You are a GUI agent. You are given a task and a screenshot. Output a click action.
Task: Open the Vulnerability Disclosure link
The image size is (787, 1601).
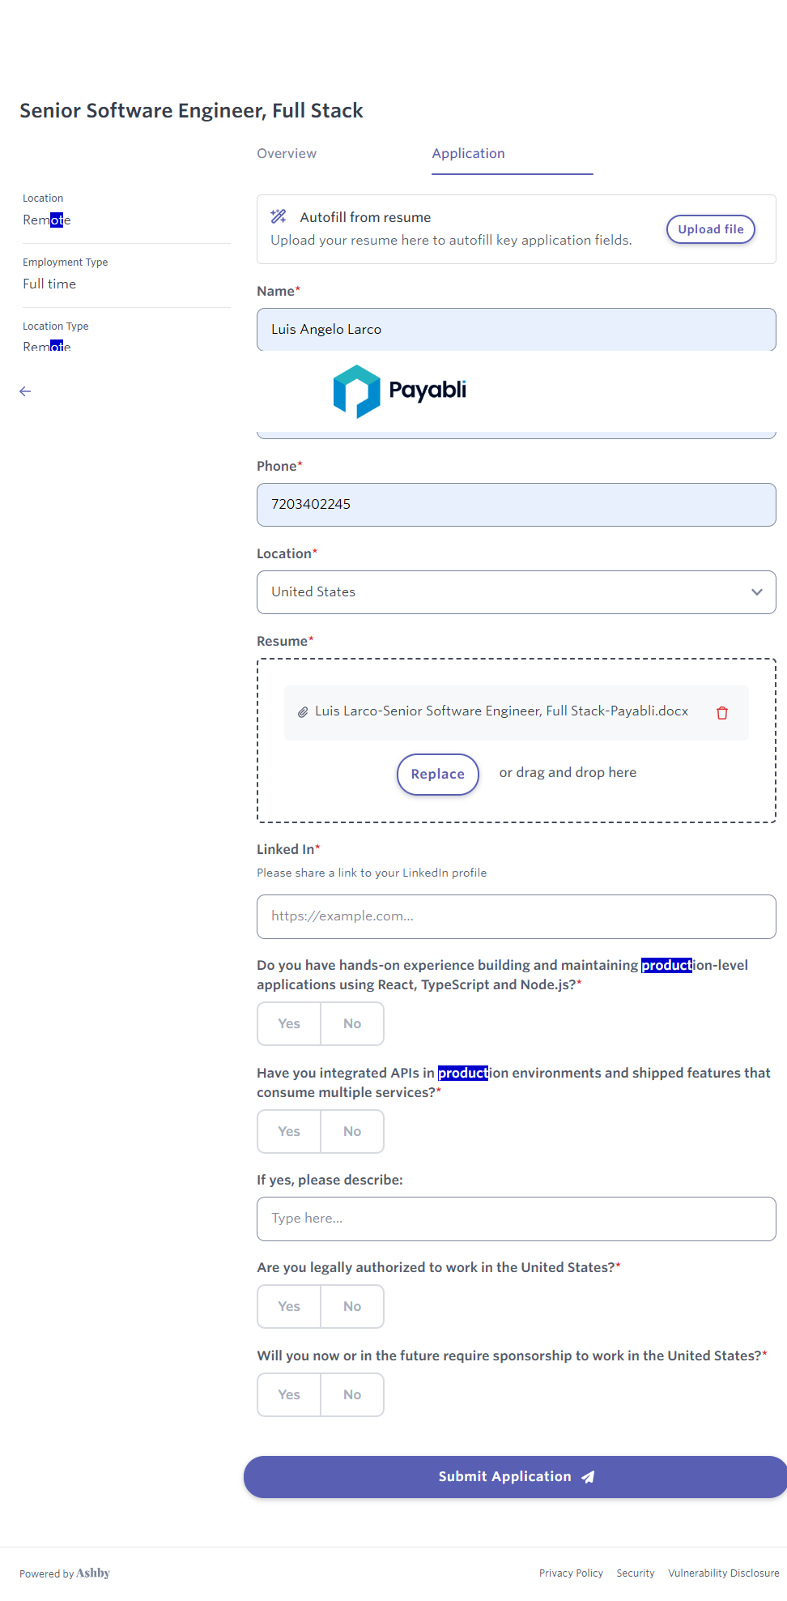723,1573
